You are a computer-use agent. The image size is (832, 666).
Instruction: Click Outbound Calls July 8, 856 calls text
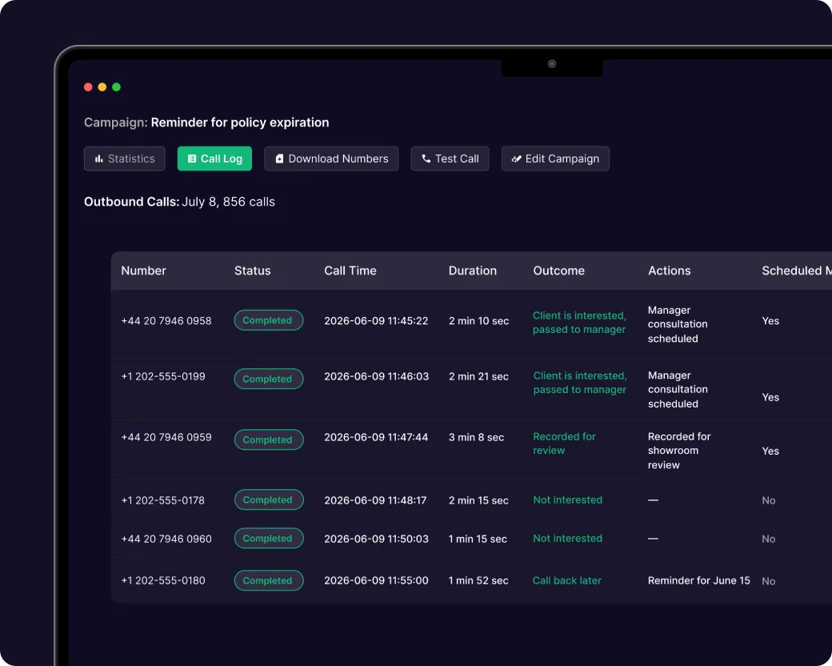(x=179, y=202)
